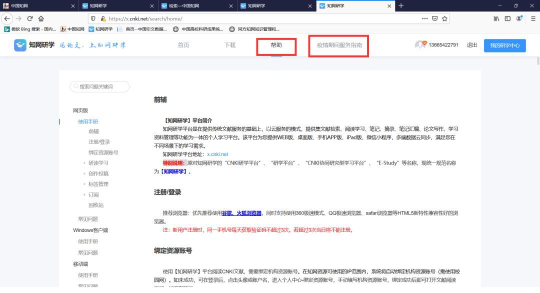
Task: Click the 知网研学 logo in site header
Action: tap(35, 45)
